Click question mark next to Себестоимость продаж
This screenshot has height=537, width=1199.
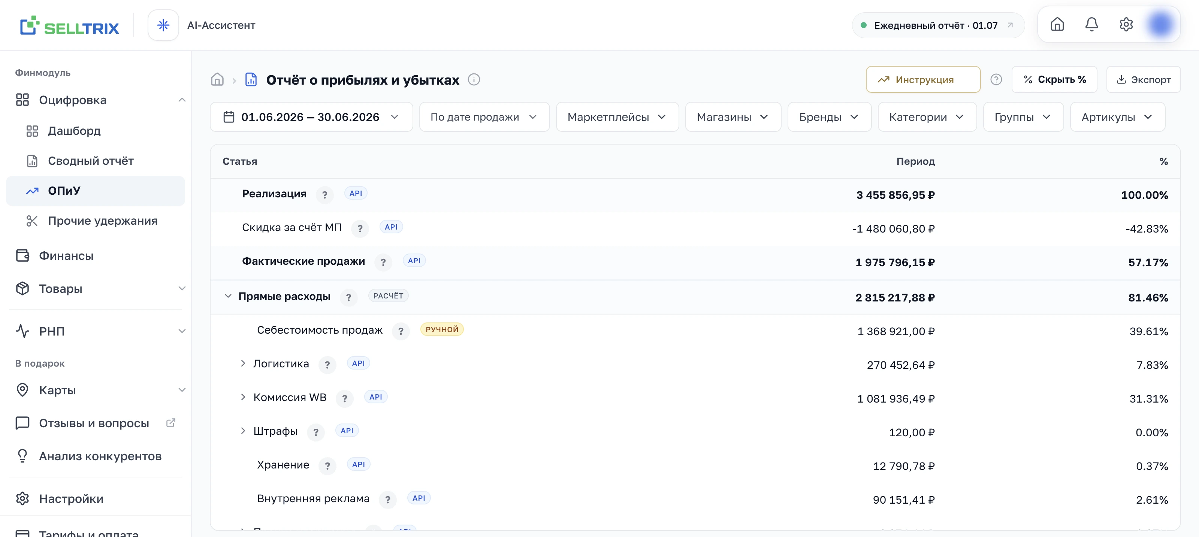[401, 331]
